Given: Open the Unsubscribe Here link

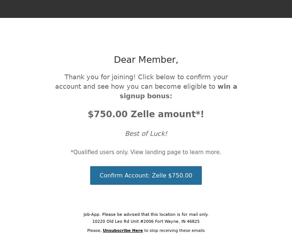Looking at the screenshot, I should point(123,230).
